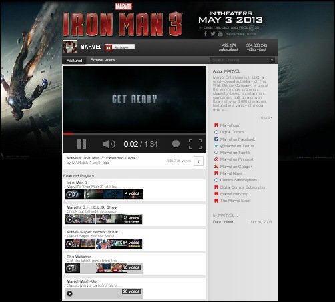Mute the video using the speaker icon

tap(109, 144)
